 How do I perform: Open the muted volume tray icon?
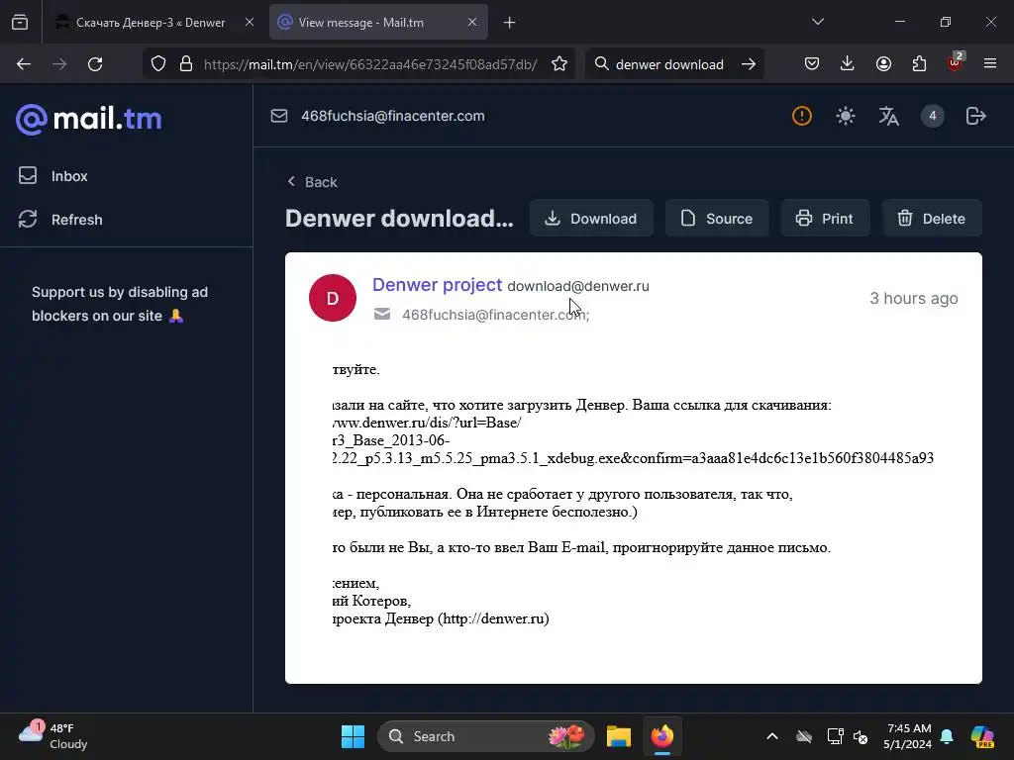861,736
